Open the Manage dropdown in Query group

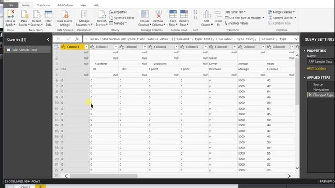[x=118, y=23]
